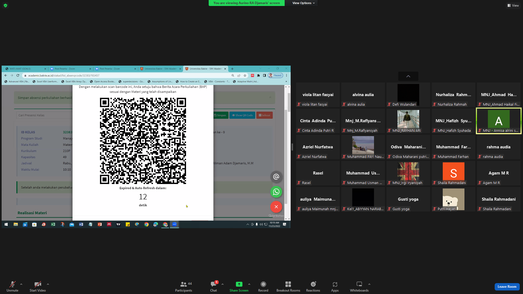The width and height of the screenshot is (523, 294).
Task: Collapse the participant gallery with the up chevron
Action: [x=408, y=76]
